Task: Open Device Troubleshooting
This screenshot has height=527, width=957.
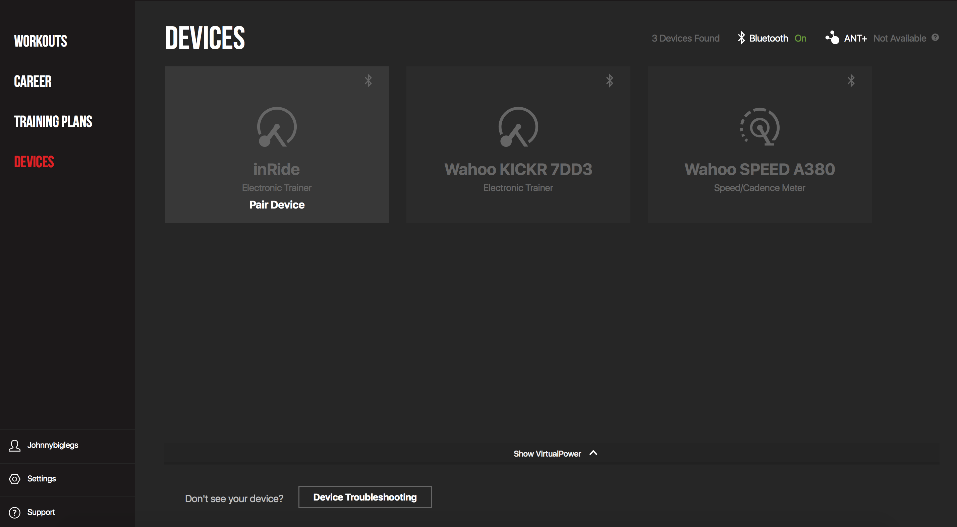Action: pyautogui.click(x=365, y=497)
